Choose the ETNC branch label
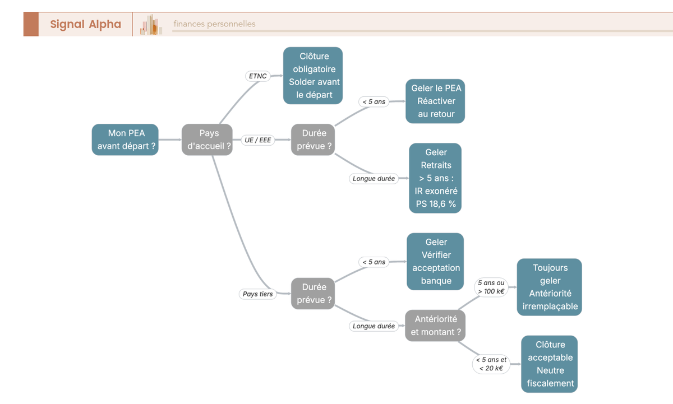The width and height of the screenshot is (673, 404). 257,76
